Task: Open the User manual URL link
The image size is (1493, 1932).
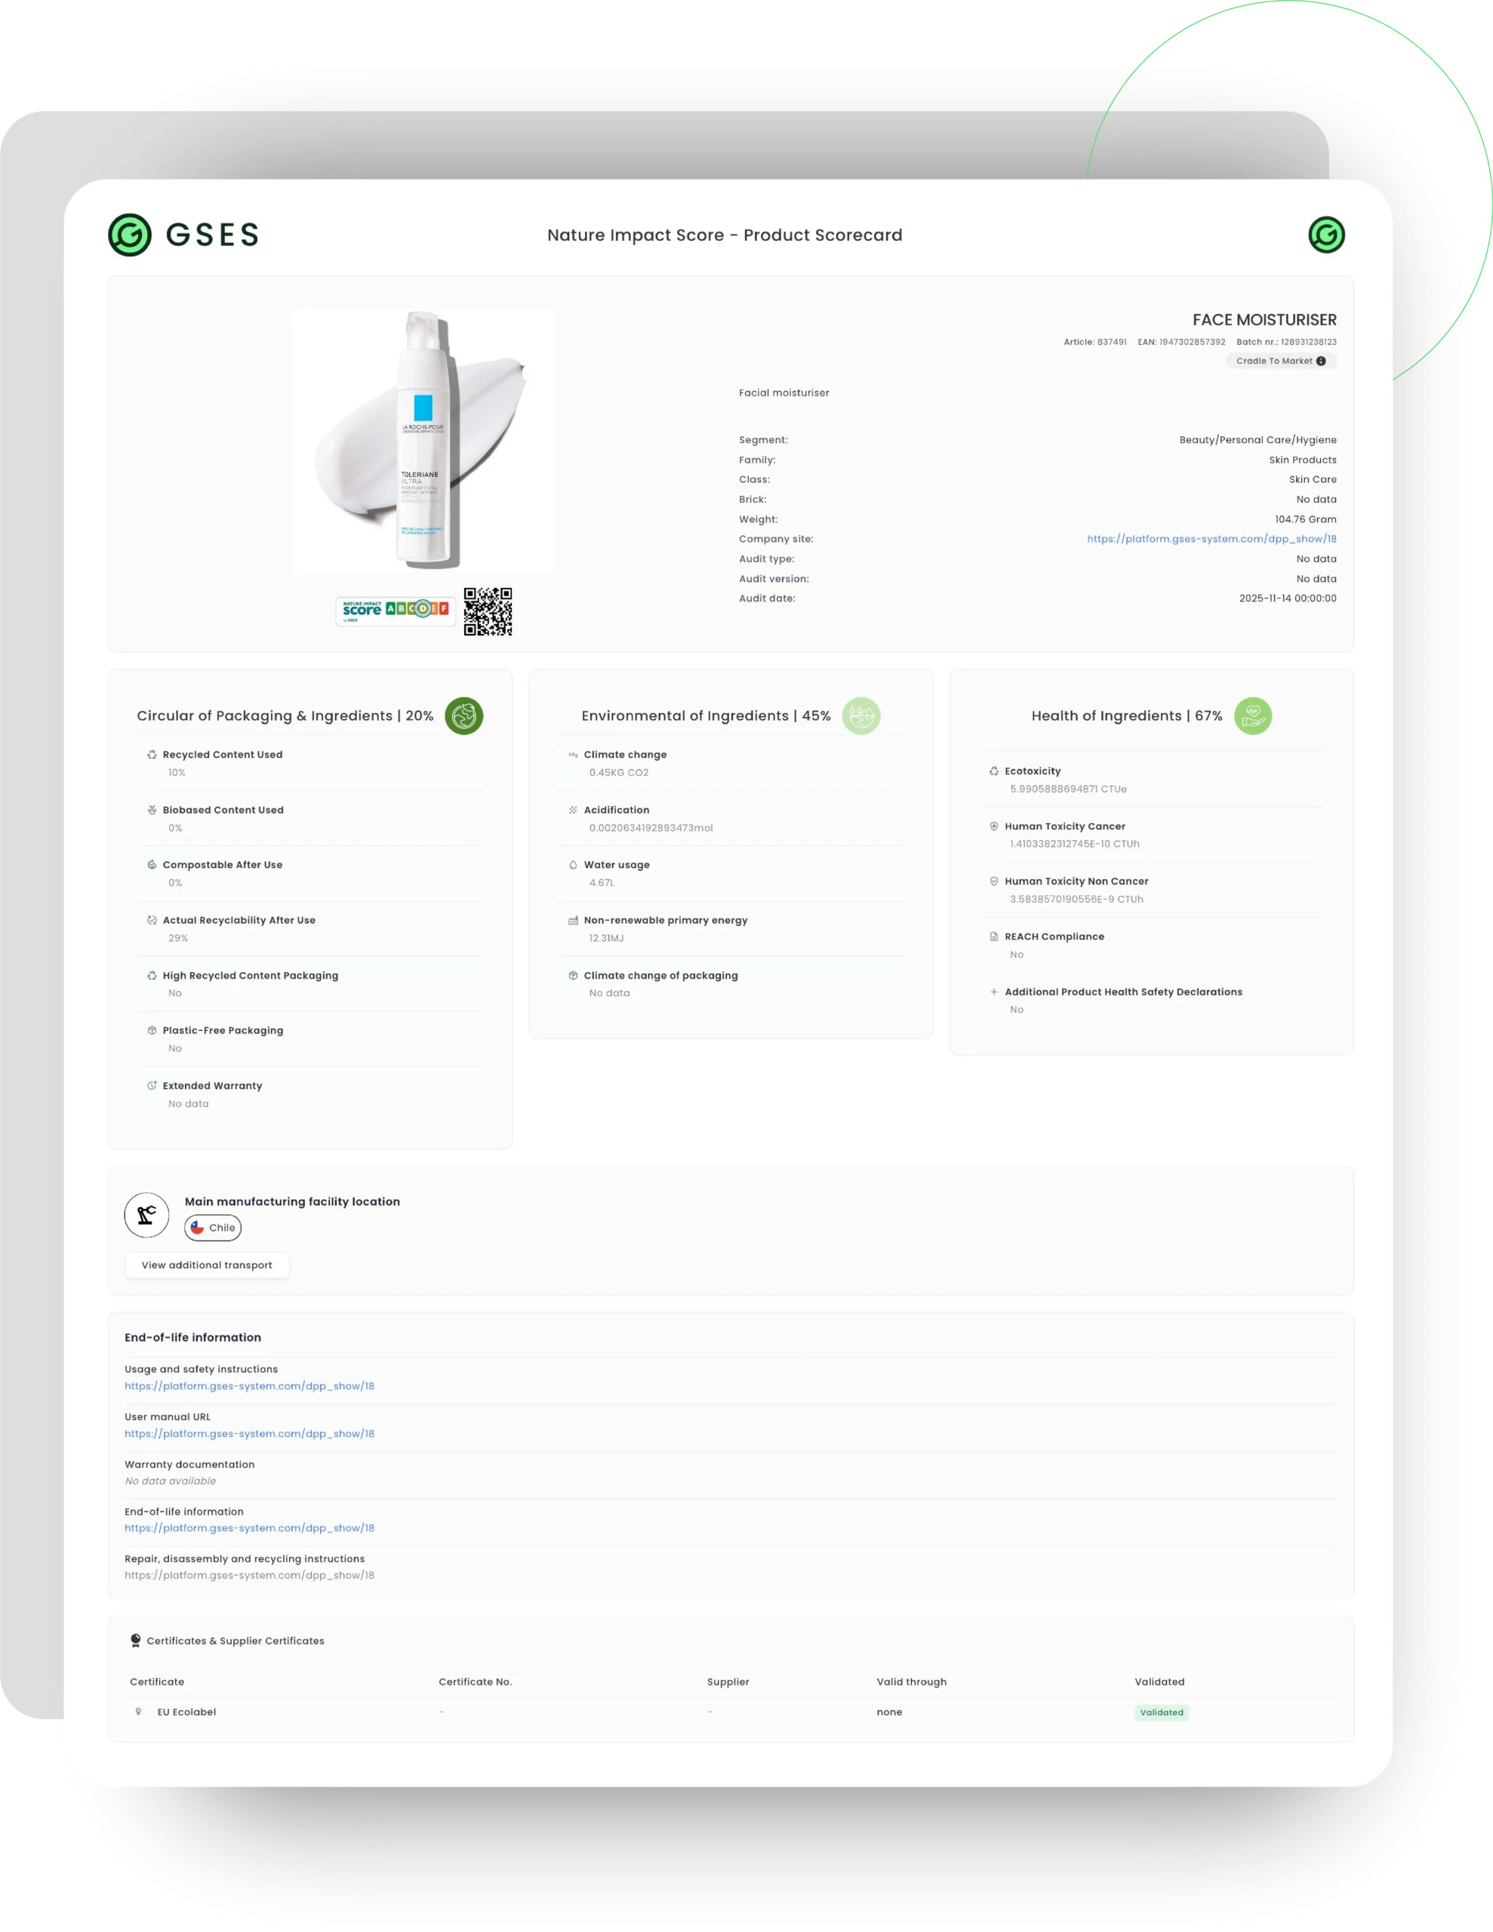Action: coord(248,1434)
